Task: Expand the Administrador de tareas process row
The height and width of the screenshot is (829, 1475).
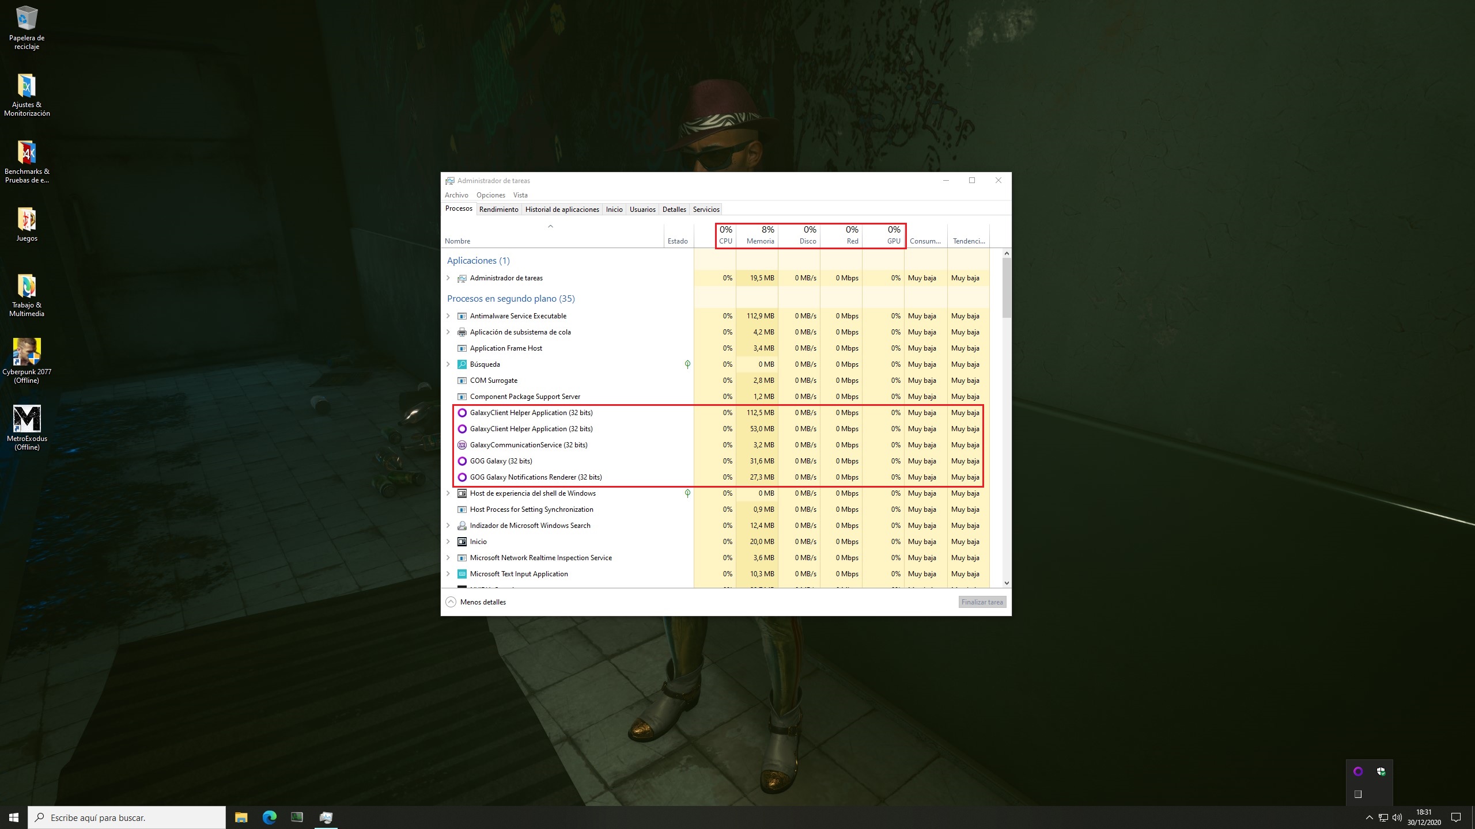Action: pyautogui.click(x=448, y=278)
